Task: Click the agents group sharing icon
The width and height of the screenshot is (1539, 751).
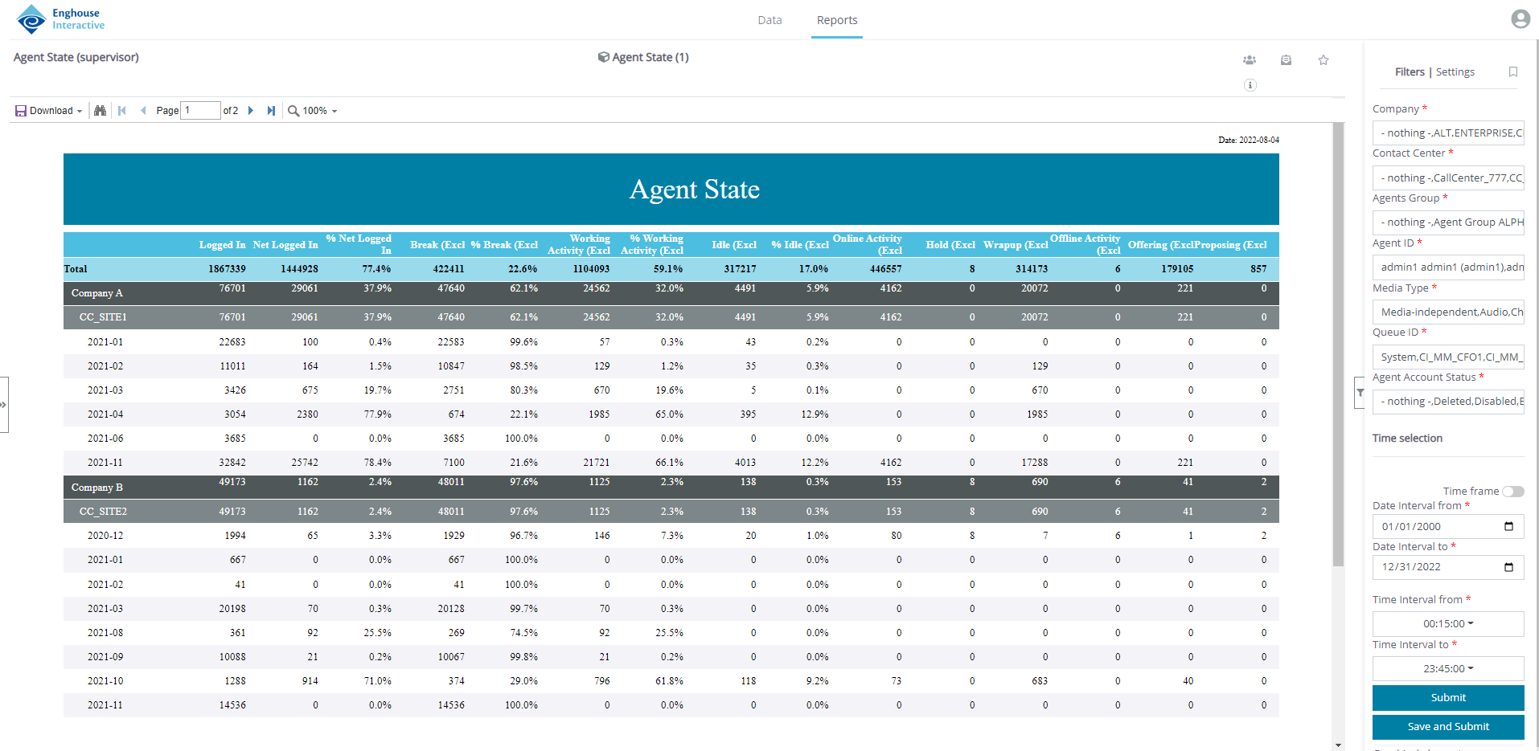Action: pos(1250,59)
